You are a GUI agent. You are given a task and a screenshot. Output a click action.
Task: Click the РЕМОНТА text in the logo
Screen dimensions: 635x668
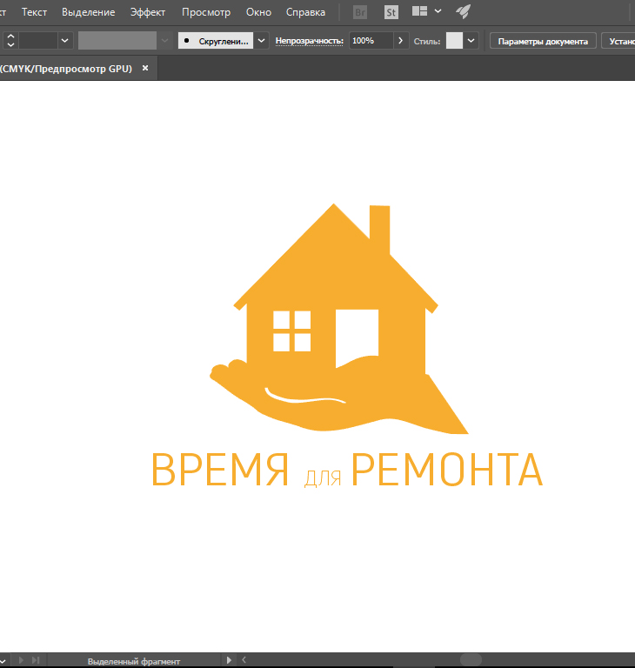[446, 470]
